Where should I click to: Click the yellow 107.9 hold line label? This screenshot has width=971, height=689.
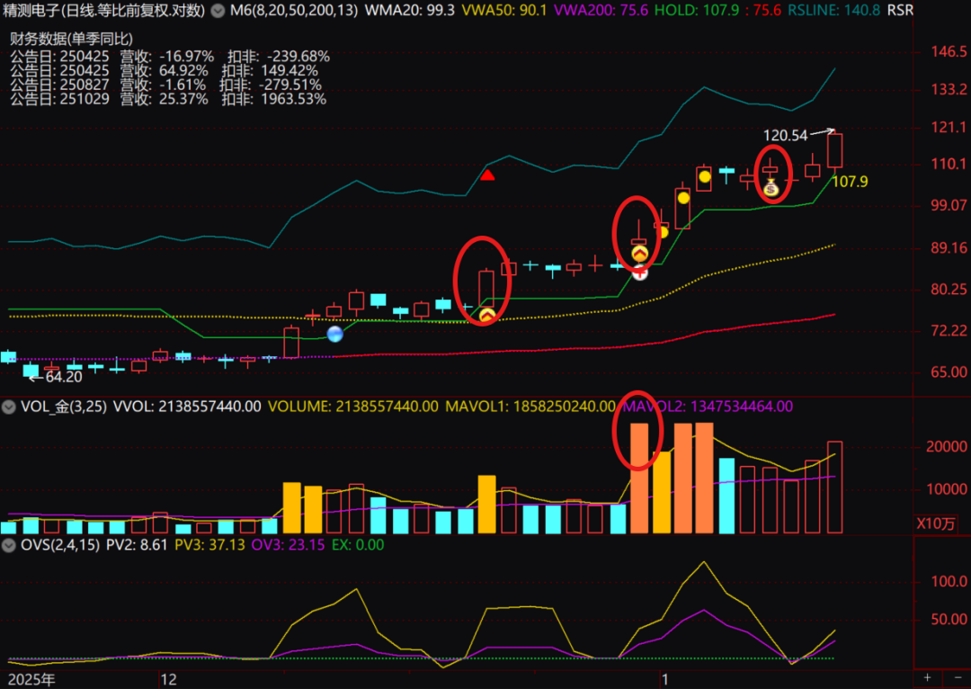[x=850, y=183]
